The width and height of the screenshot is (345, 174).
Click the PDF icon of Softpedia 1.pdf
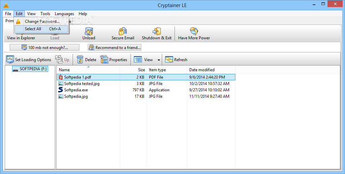pyautogui.click(x=61, y=77)
